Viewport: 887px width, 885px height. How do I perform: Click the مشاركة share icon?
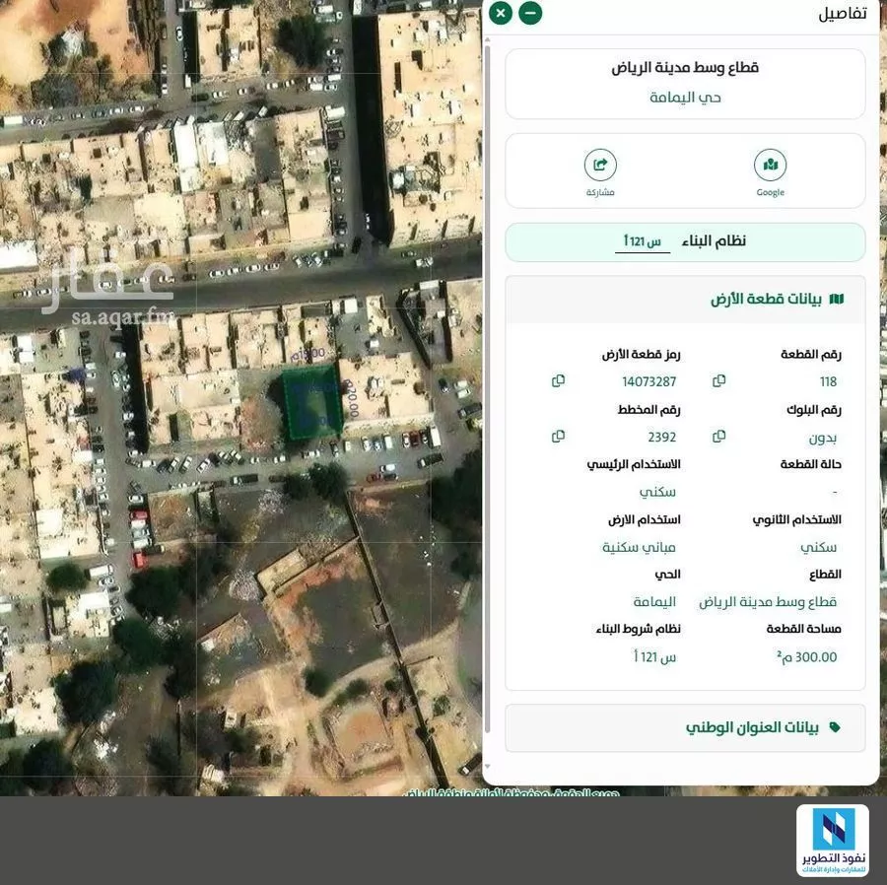point(599,166)
